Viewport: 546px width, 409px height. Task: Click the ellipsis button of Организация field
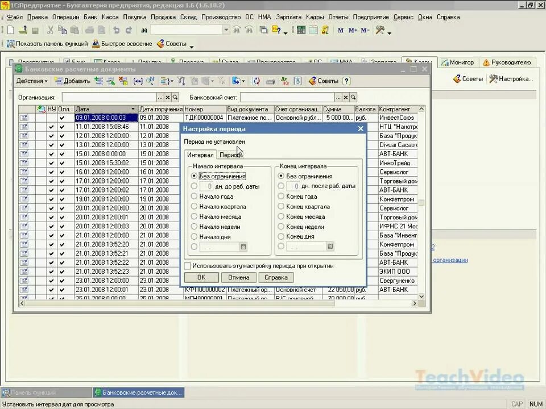coord(160,97)
